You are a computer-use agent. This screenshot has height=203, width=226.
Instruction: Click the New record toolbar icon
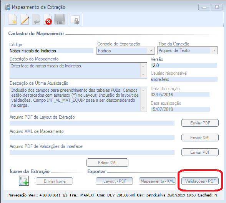[x=13, y=20]
